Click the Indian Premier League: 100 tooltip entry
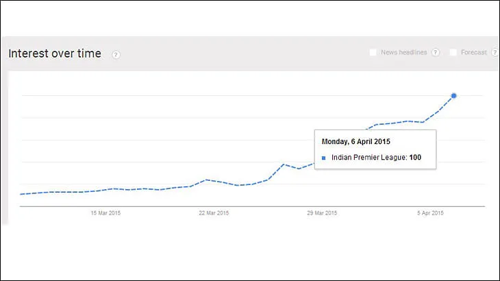 376,158
